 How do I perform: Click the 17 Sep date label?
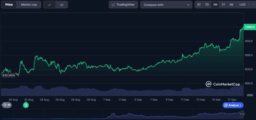(232, 100)
